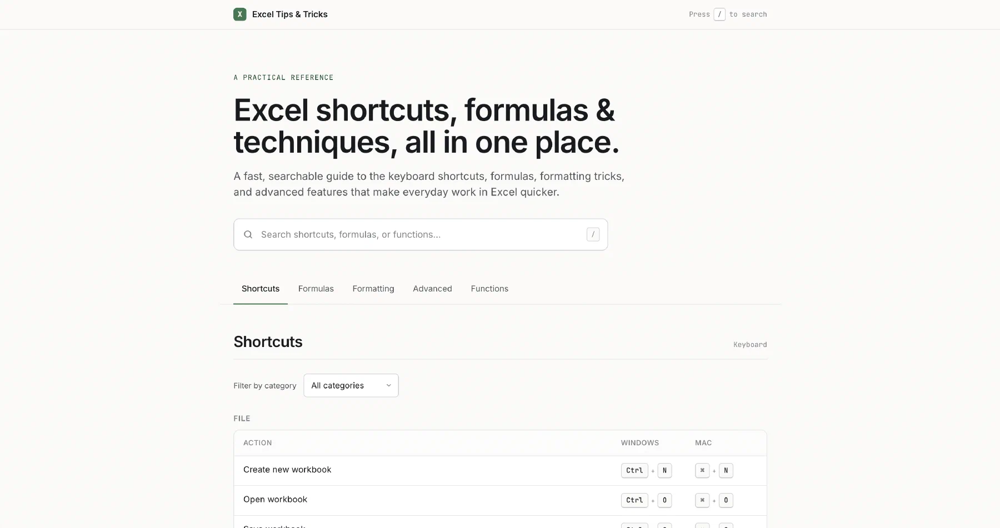Click the slash badge inside search box
This screenshot has height=528, width=1000.
(x=593, y=234)
